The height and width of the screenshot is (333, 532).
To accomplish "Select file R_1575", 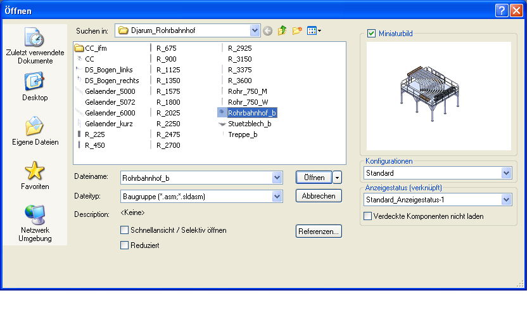I will pyautogui.click(x=168, y=91).
